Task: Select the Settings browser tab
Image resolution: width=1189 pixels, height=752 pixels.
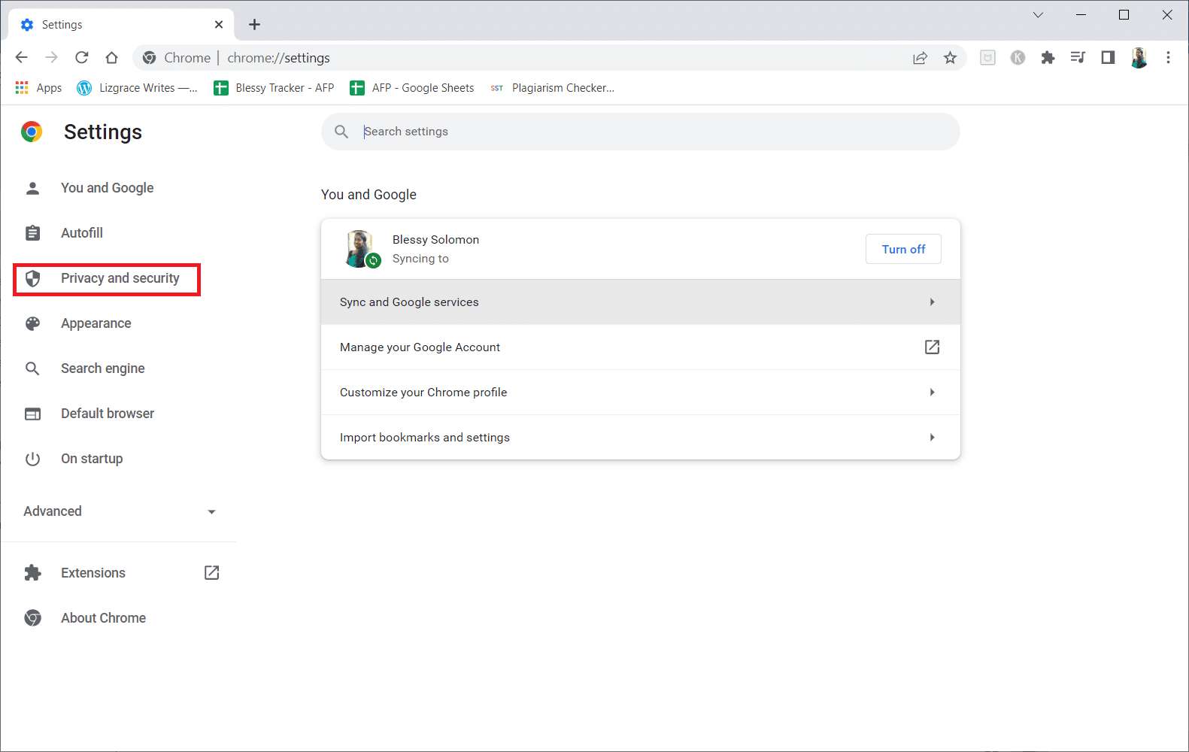Action: coord(121,25)
